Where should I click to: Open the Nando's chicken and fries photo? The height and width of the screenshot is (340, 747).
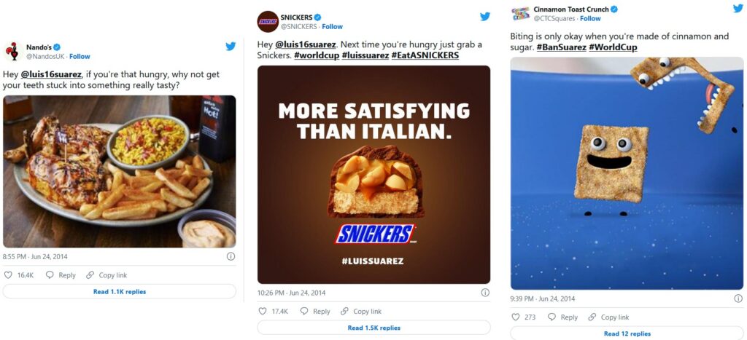pos(120,172)
